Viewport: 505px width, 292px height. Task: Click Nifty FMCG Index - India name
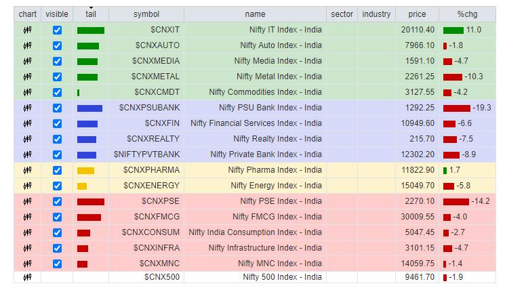point(277,217)
